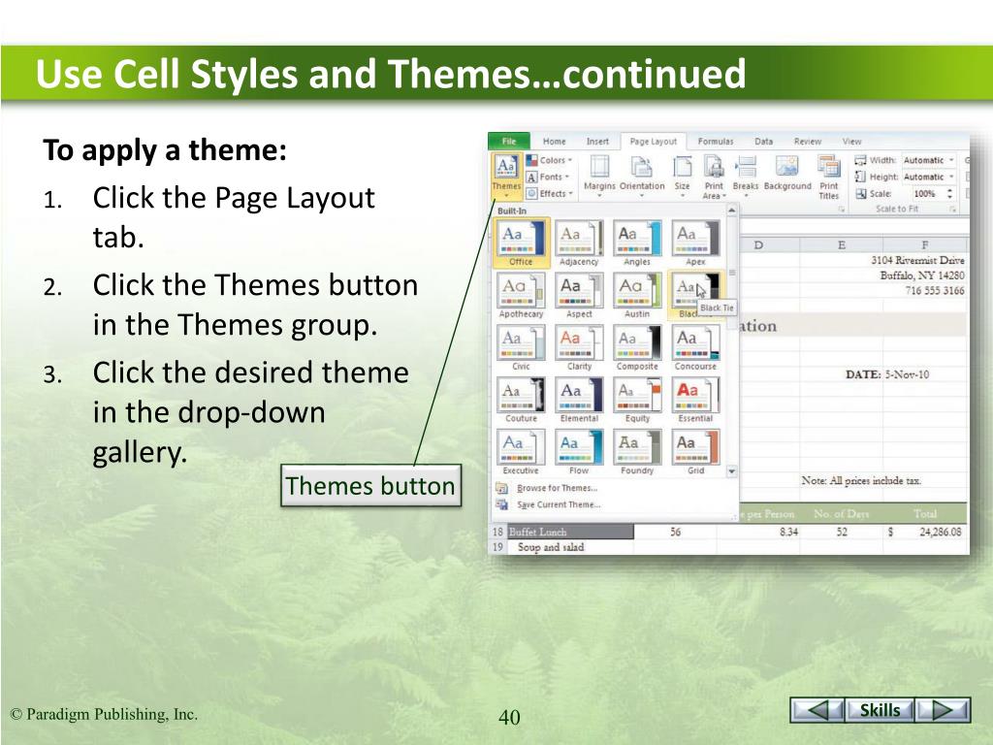This screenshot has width=993, height=745.
Task: Select the Page Layout tab
Action: pos(653,142)
